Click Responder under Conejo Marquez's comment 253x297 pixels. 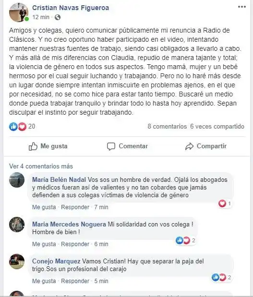tap(75, 281)
